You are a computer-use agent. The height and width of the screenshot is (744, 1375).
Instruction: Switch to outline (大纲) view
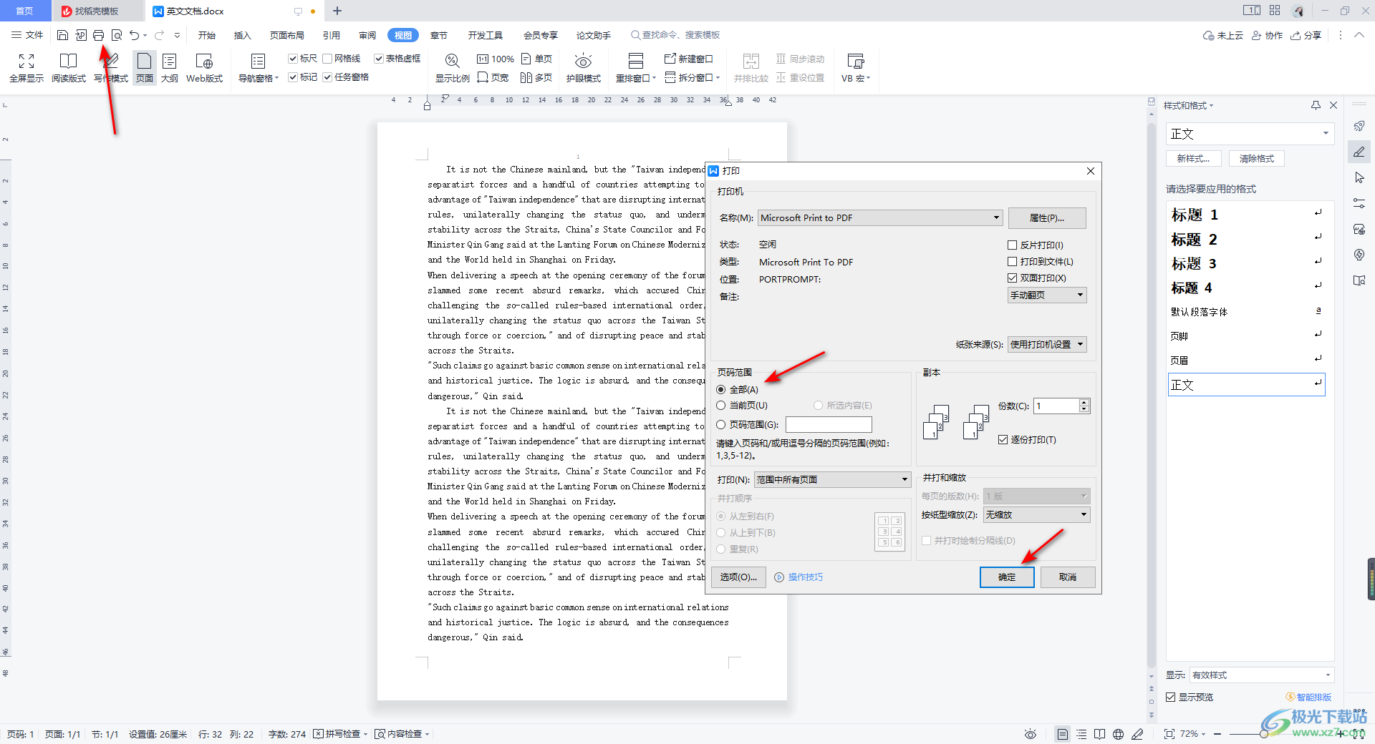(x=170, y=68)
